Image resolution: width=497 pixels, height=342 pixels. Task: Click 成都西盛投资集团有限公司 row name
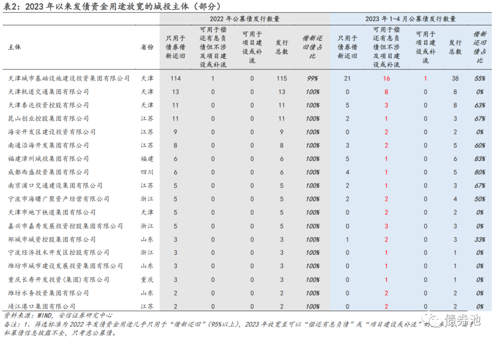[x=48, y=172]
